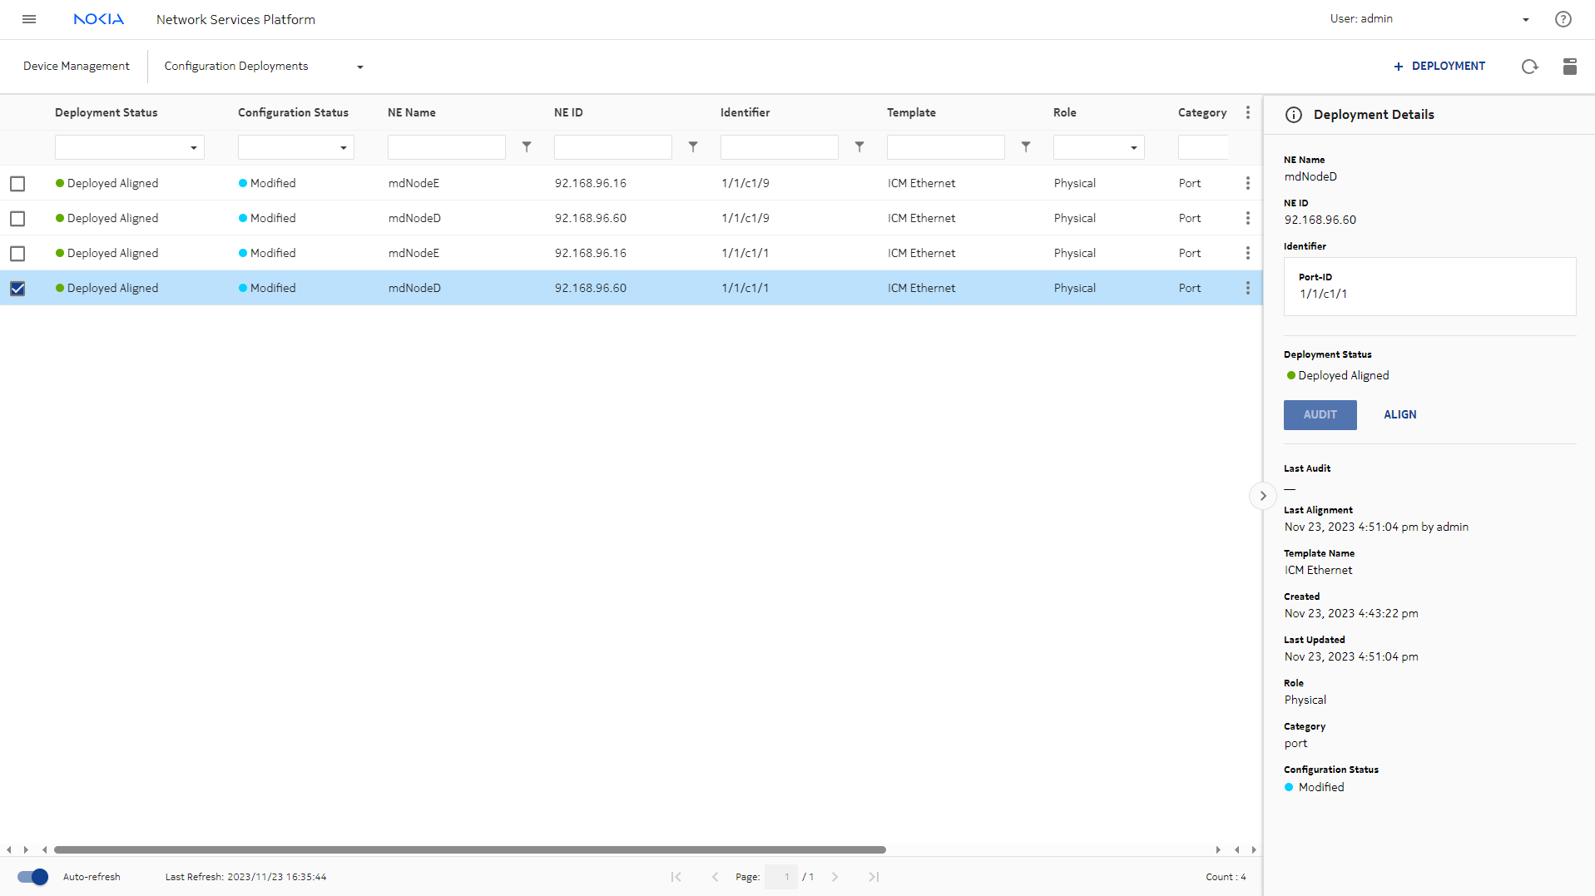1595x896 pixels.
Task: Click the help question mark icon
Action: point(1563,19)
